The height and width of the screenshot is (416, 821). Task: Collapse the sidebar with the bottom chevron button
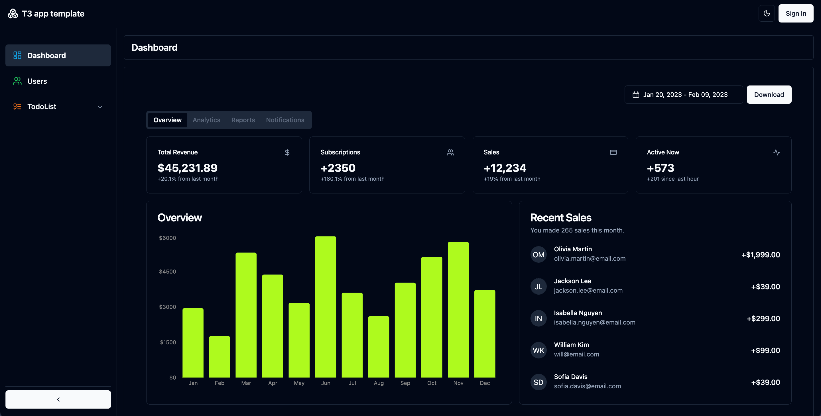[x=58, y=399]
